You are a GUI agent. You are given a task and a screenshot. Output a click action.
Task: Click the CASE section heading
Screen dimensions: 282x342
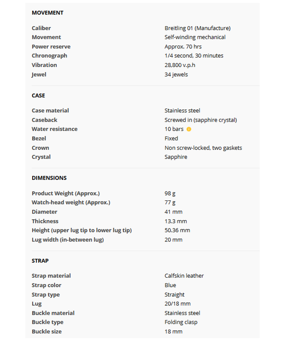[38, 95]
